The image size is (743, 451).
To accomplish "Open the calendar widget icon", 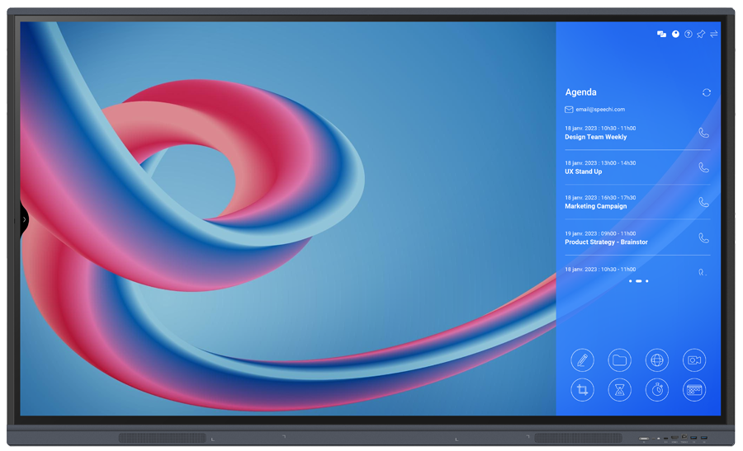I will pyautogui.click(x=694, y=390).
